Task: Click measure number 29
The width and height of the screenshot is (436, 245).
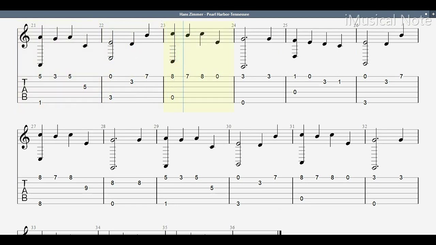Action: coord(156,127)
